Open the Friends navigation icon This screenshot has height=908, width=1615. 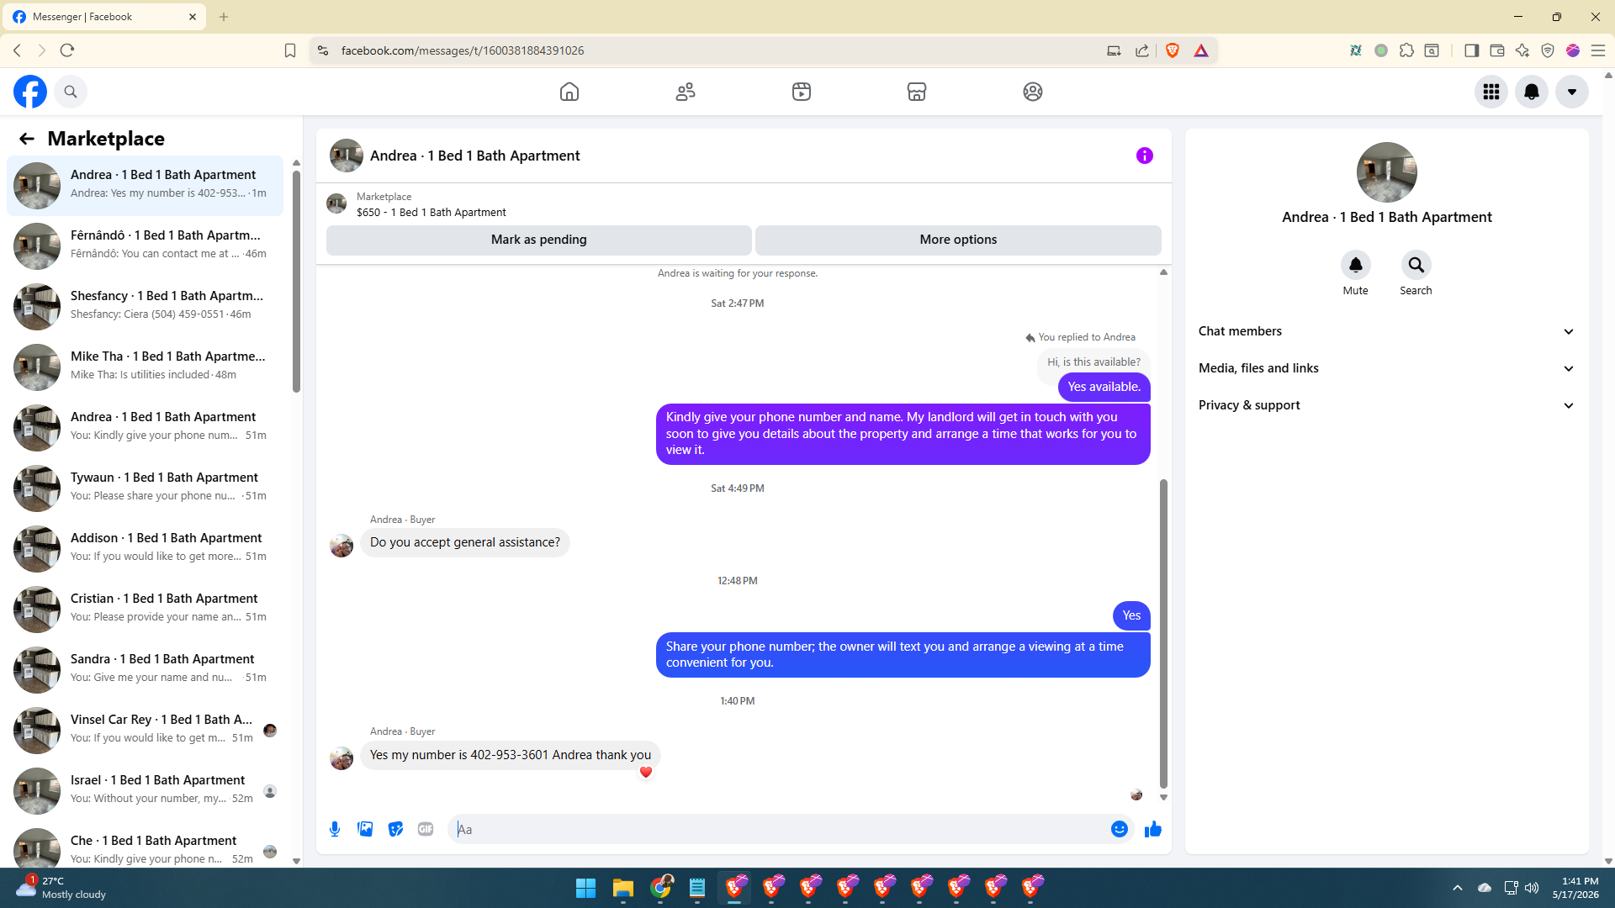(x=686, y=92)
